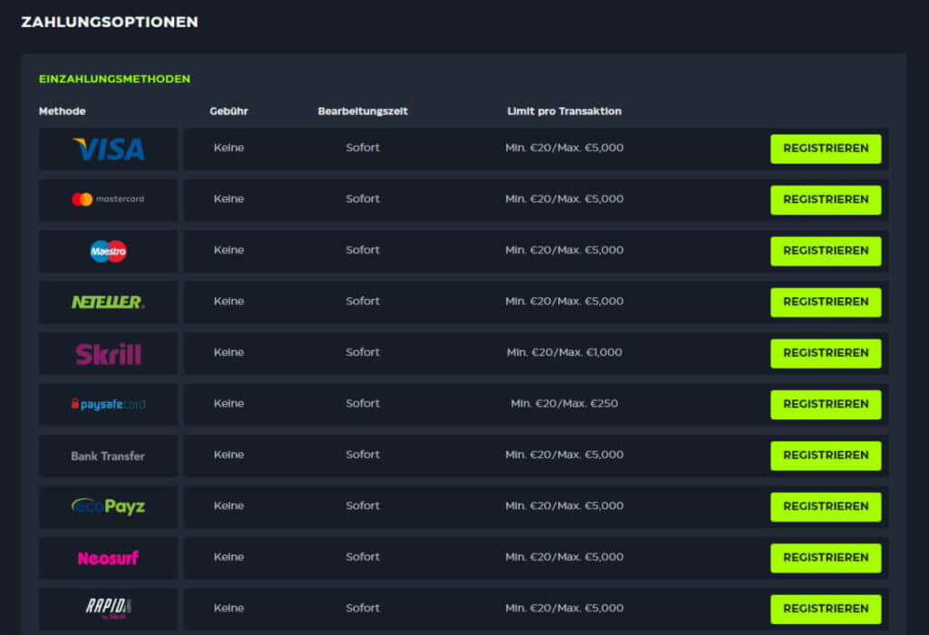
Task: Click the Limit pro Transaktion header
Action: 564,111
